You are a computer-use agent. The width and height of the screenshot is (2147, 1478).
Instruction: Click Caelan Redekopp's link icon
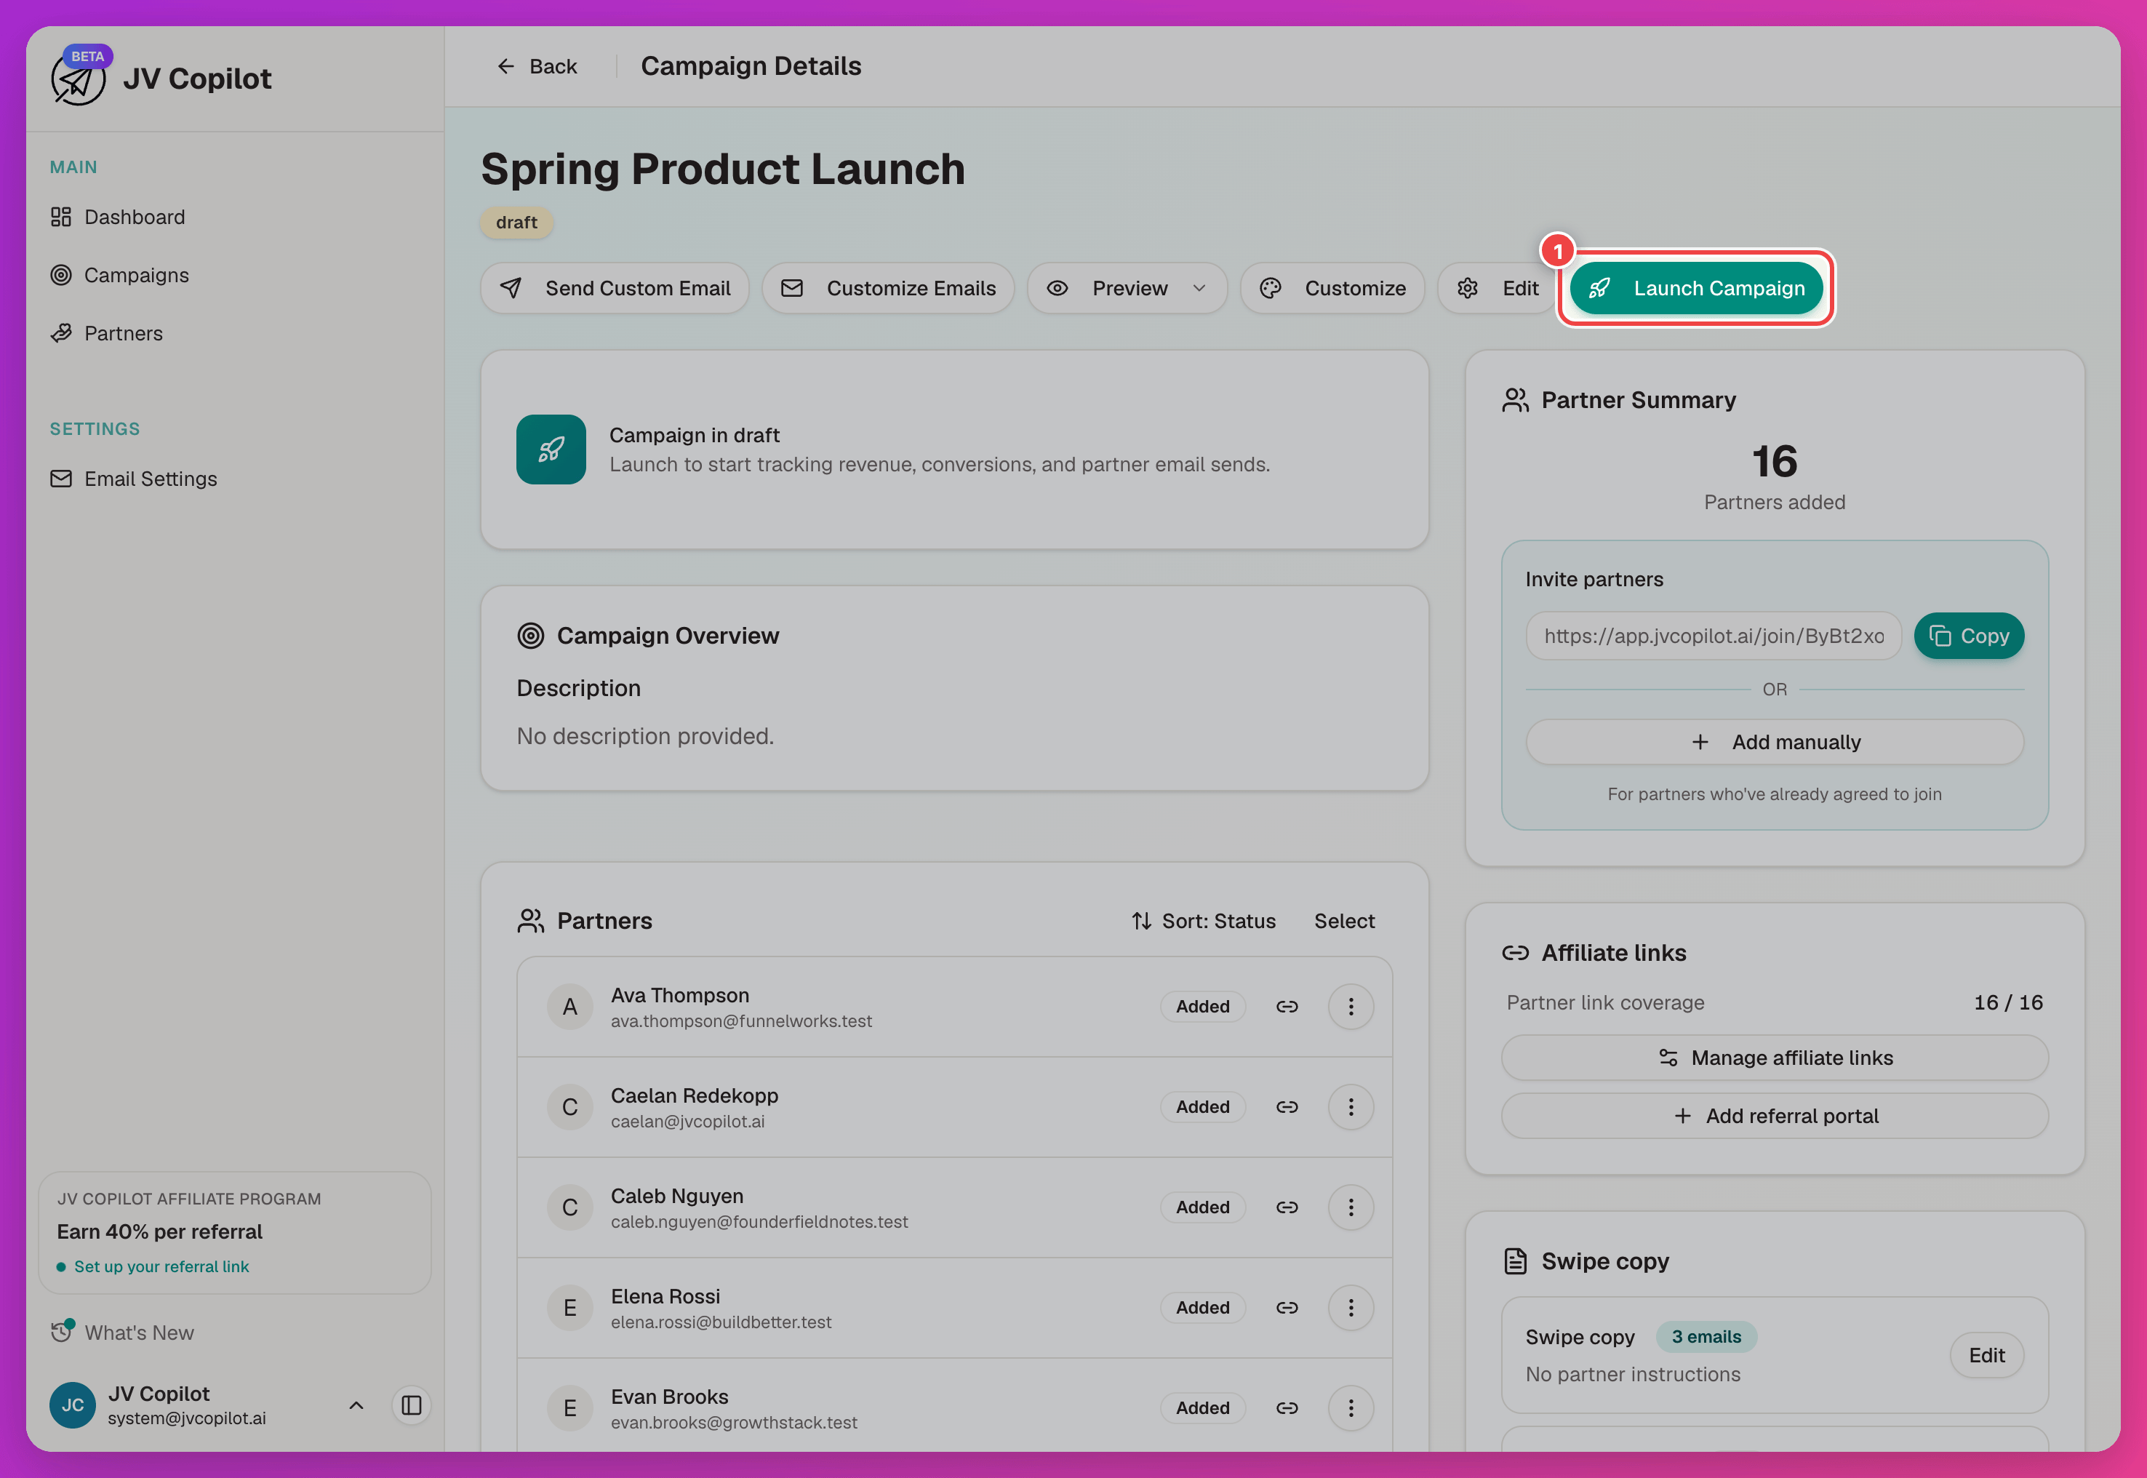click(x=1287, y=1106)
